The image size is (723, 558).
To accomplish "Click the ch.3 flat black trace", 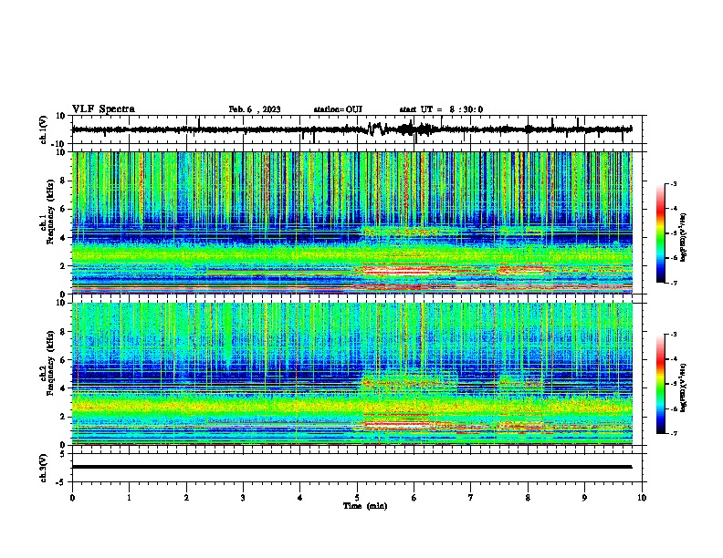I will [351, 467].
